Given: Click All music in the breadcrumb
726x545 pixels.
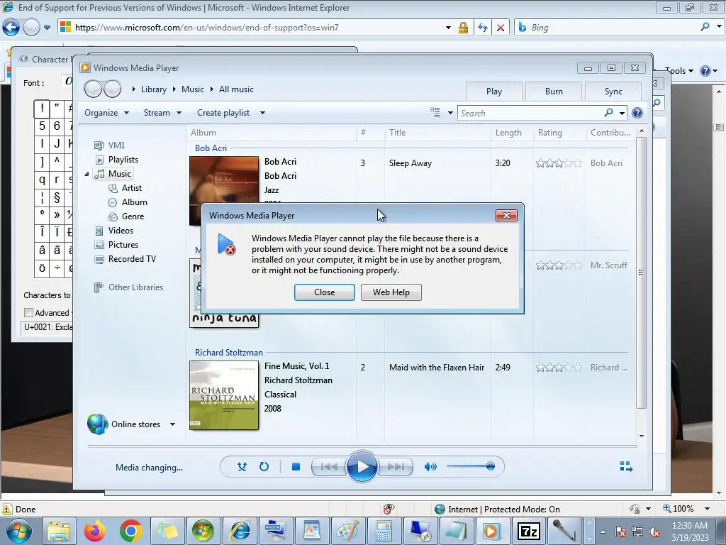Looking at the screenshot, I should point(236,89).
